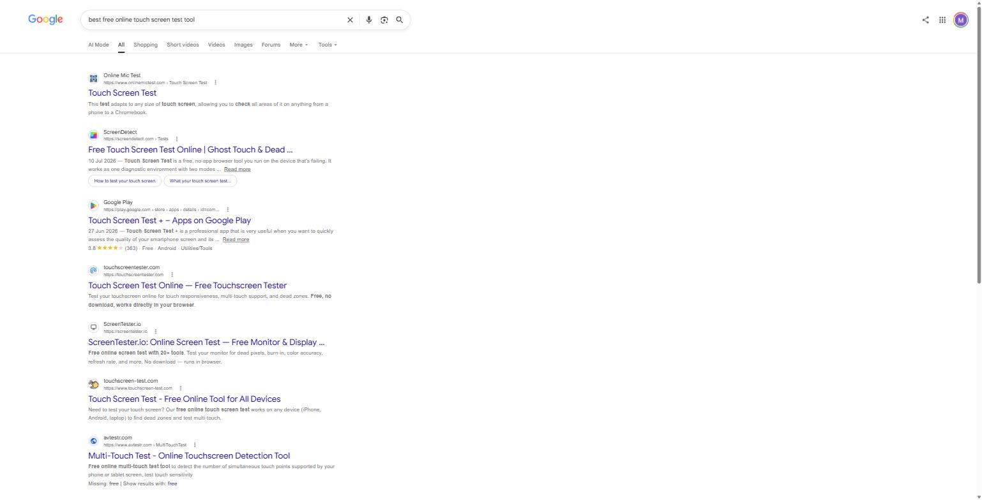
Task: Open Google Lens image search icon
Action: coord(384,20)
